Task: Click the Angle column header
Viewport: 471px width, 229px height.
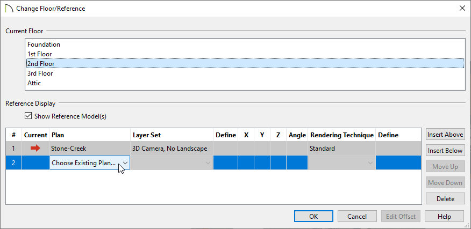Action: pyautogui.click(x=297, y=135)
